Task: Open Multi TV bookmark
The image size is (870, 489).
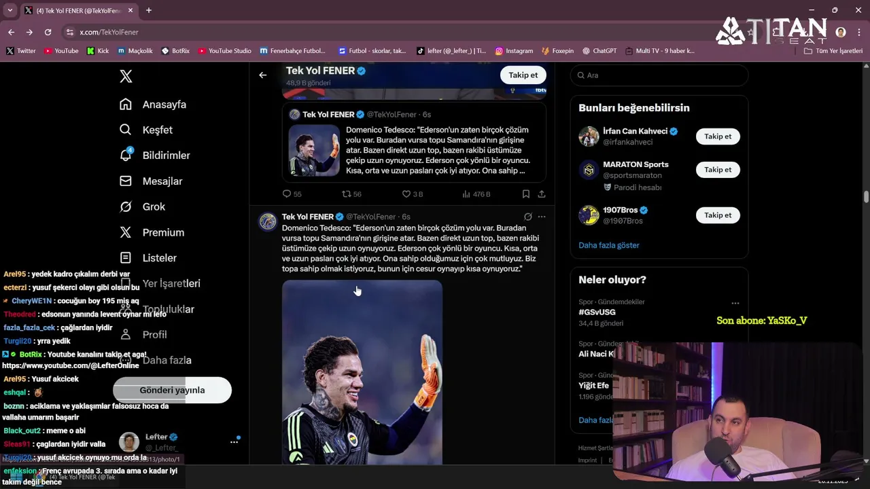Action: point(660,51)
